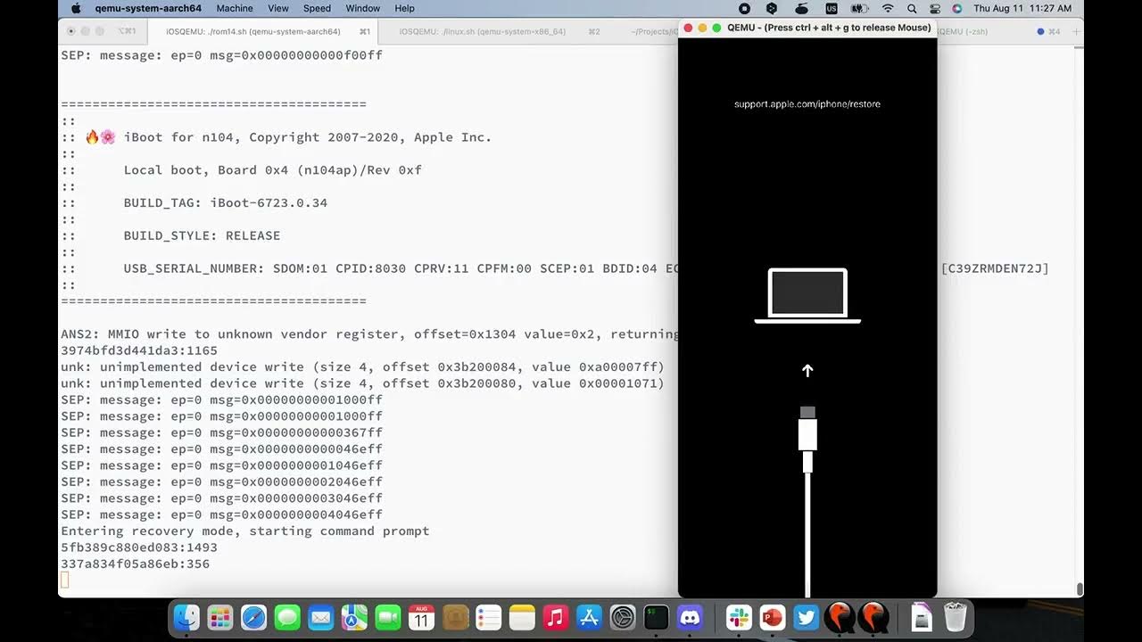Open Mail from the dock
Screen dimensions: 1142x642
click(x=320, y=617)
